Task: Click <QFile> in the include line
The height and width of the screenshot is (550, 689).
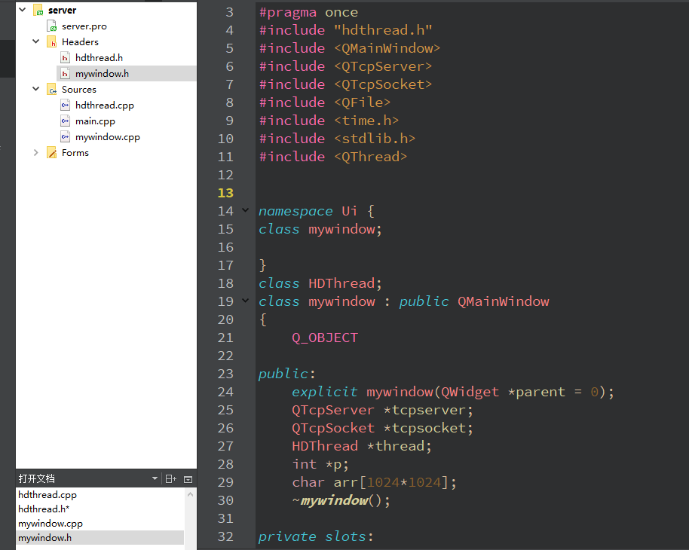Action: 362,102
